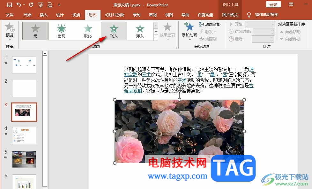Select the 淡化 animation effect

tap(88, 31)
